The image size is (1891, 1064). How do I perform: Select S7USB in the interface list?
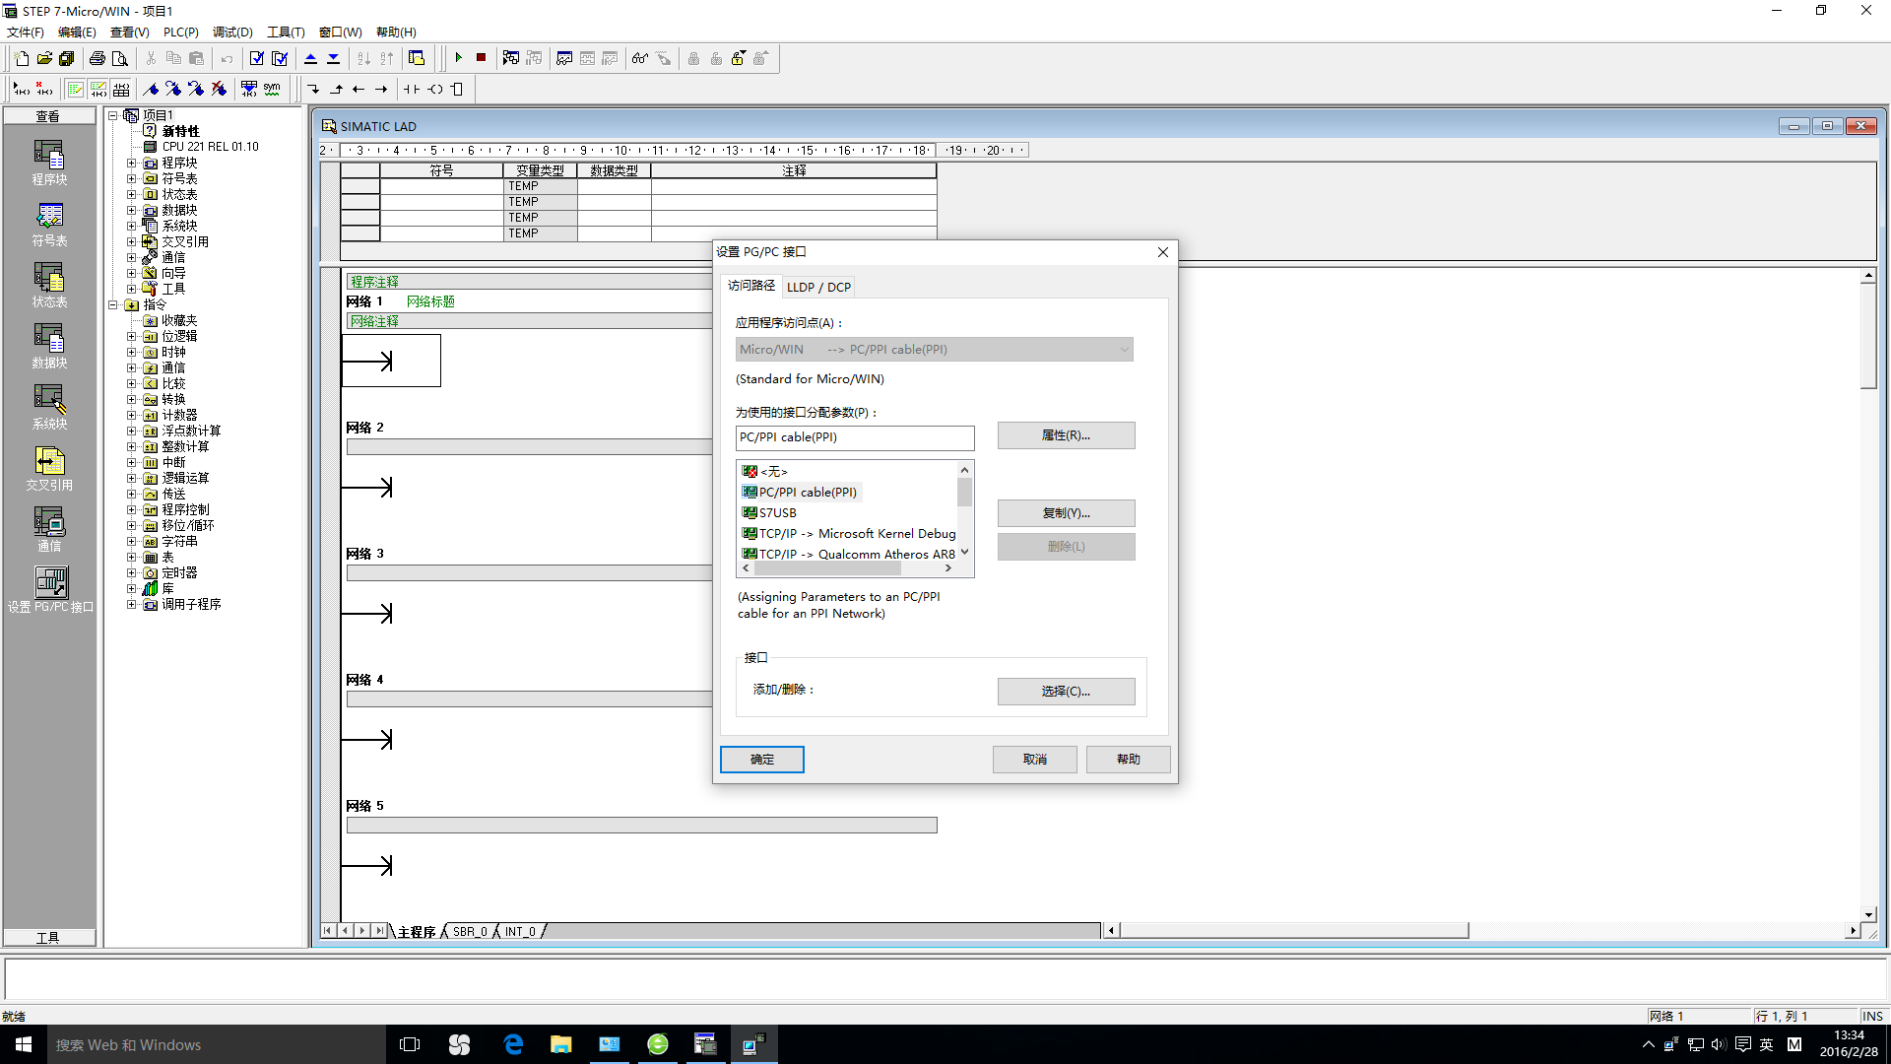(777, 513)
